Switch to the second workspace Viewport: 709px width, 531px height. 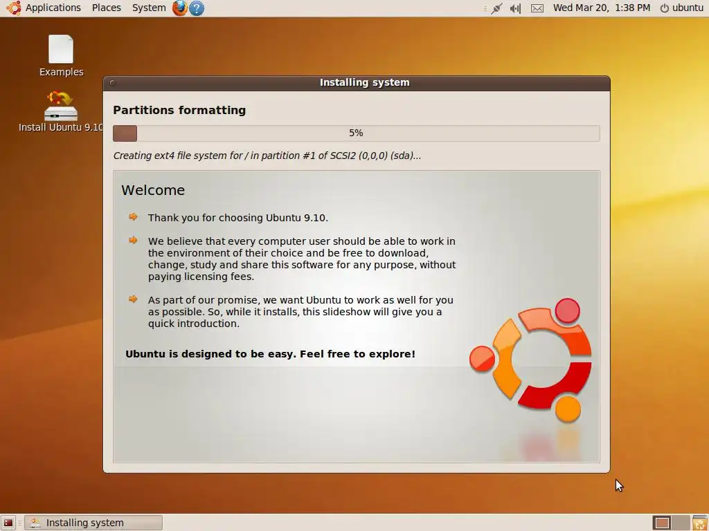tap(681, 523)
